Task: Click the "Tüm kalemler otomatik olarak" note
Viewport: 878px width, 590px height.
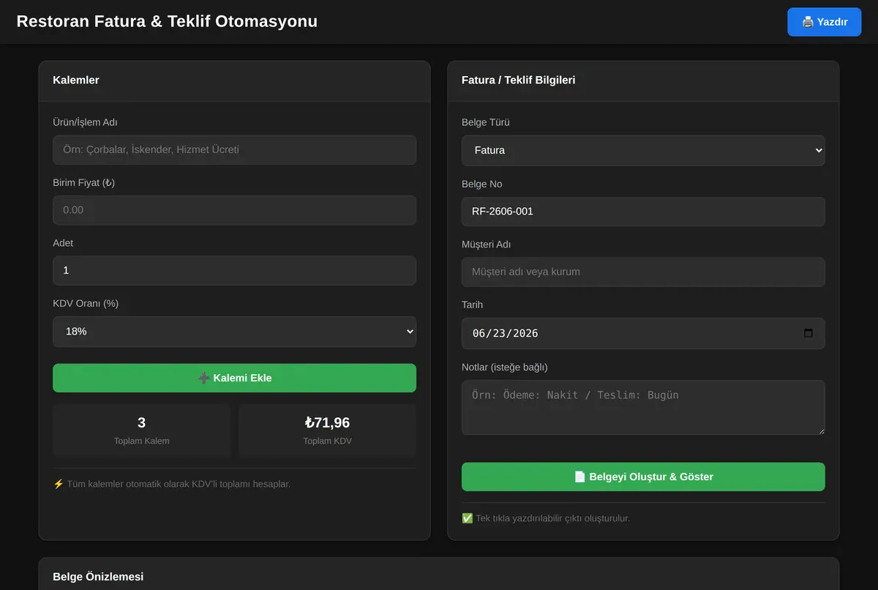Action: click(172, 484)
